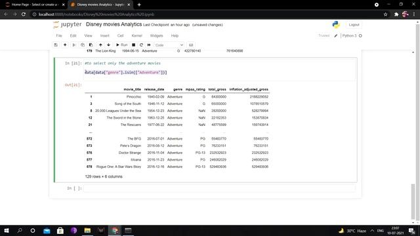
Task: Move selected cell down arrow
Action: point(108,45)
